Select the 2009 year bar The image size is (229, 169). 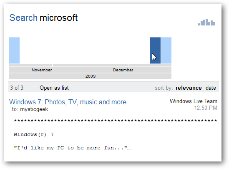(90, 76)
